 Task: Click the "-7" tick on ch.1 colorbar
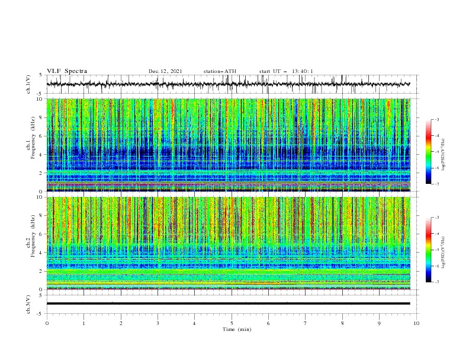[x=436, y=184]
